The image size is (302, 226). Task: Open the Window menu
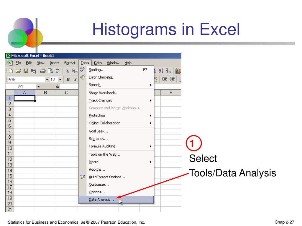113,63
